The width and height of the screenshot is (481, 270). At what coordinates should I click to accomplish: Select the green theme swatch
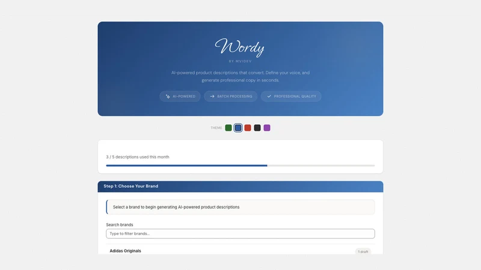coord(228,128)
